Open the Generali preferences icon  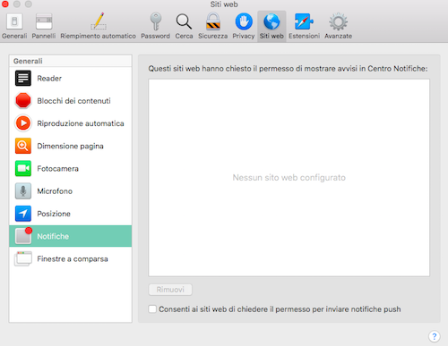click(x=14, y=21)
